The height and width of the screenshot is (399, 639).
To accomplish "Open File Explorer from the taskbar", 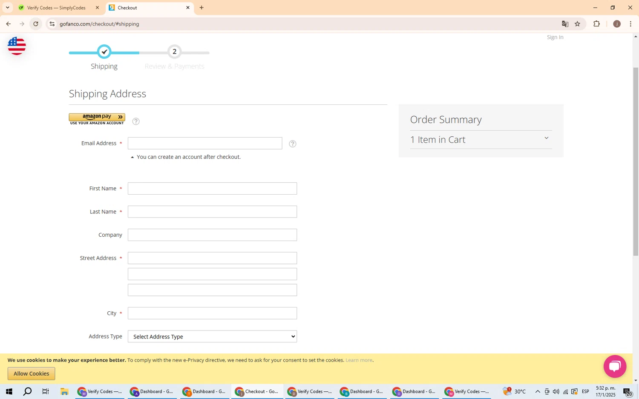I will (64, 392).
